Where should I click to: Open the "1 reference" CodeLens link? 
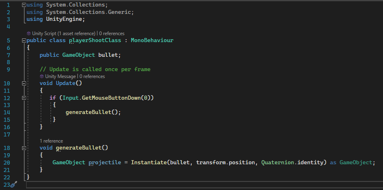tap(51, 141)
